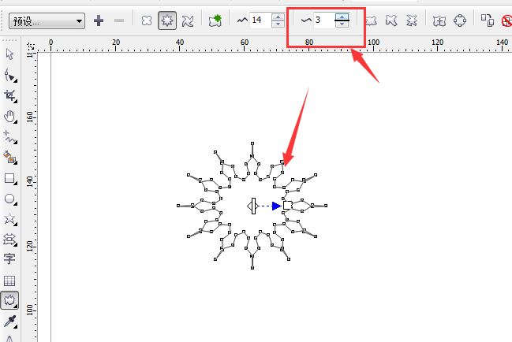The image size is (512, 342).
Task: Decrease zipper frequency with down arrow
Action: [341, 24]
